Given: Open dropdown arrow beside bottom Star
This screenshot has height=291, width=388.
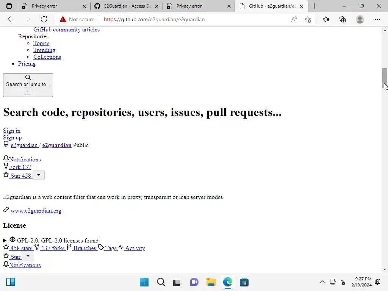Looking at the screenshot, I should click(28, 257).
